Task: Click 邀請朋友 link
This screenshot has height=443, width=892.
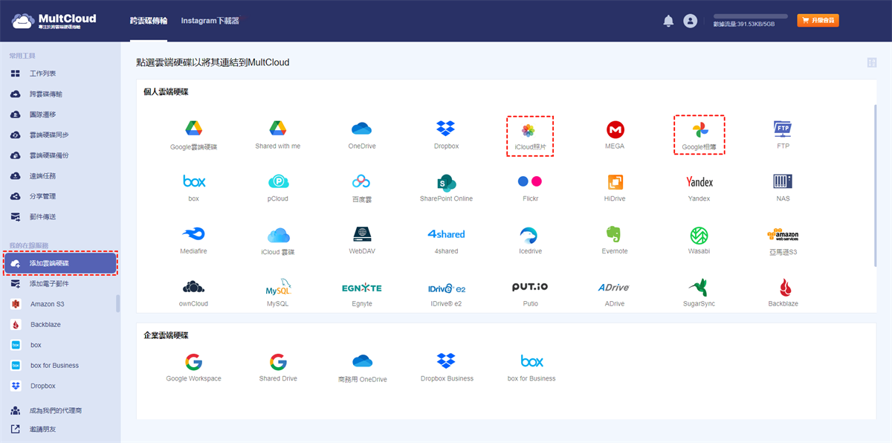Action: 42,429
